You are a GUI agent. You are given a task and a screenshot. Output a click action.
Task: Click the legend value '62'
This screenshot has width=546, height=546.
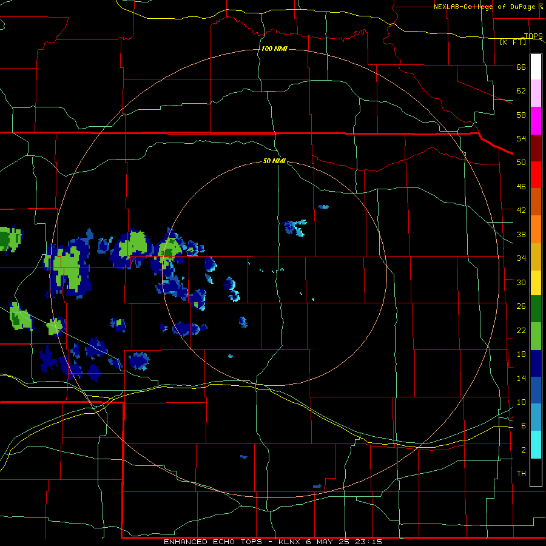[521, 91]
